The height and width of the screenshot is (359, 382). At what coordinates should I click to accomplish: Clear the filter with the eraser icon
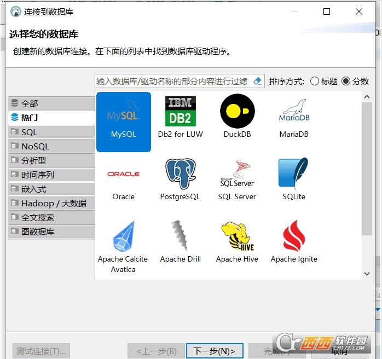257,81
